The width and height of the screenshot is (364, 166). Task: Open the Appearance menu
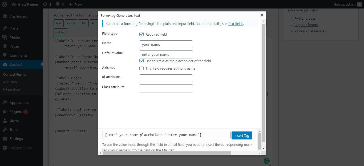click(x=19, y=103)
